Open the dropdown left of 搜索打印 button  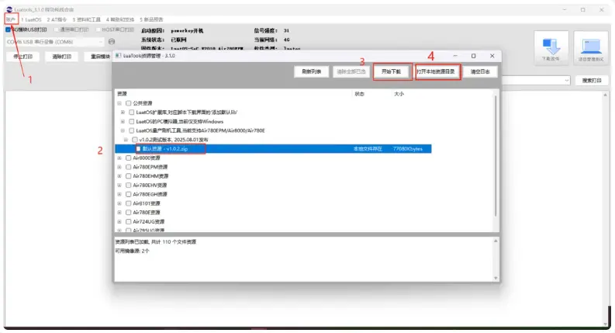(566, 81)
